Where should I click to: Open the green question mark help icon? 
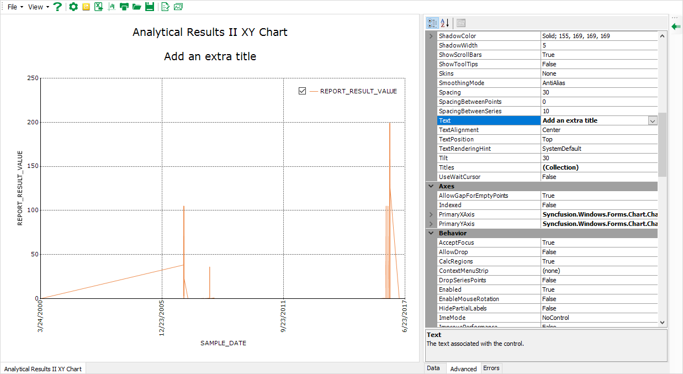point(57,7)
